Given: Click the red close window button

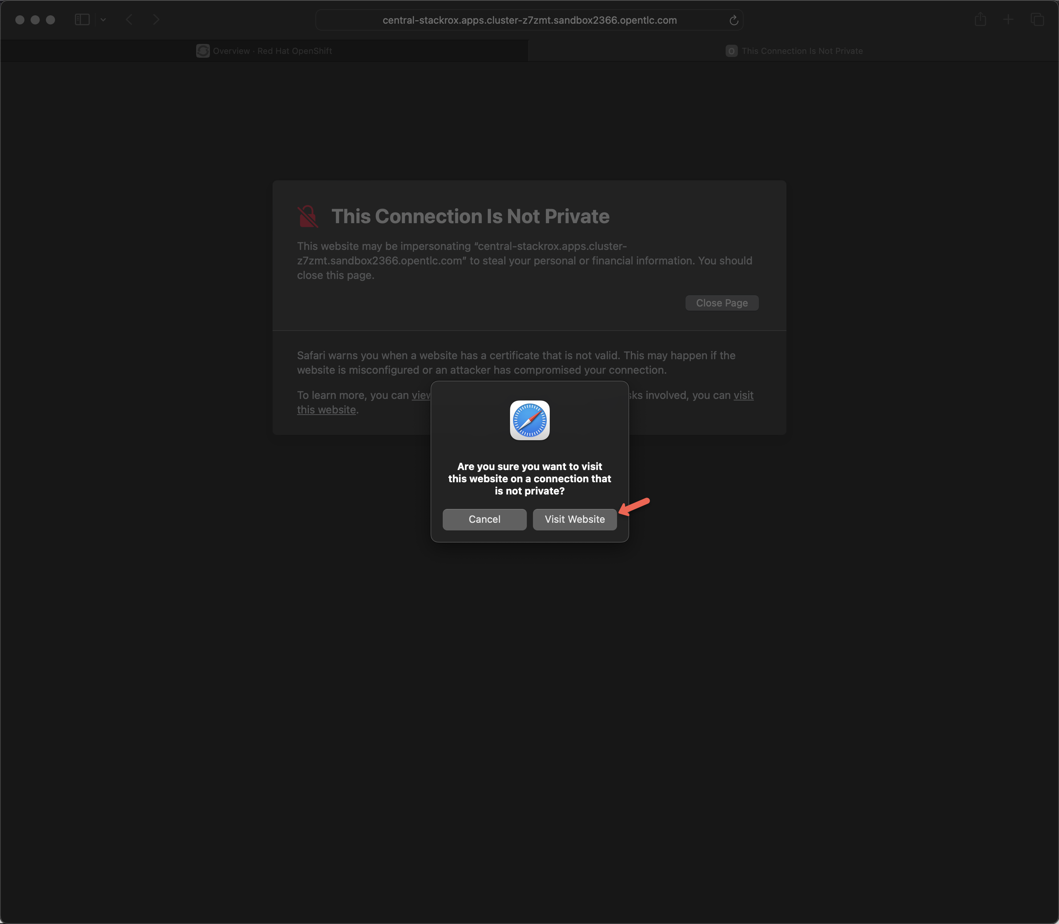Looking at the screenshot, I should 19,19.
